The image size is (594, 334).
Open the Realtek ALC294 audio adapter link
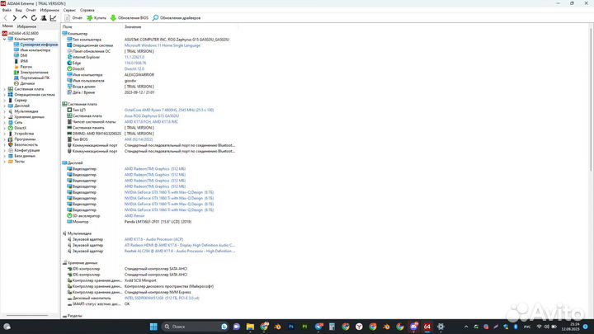180,251
